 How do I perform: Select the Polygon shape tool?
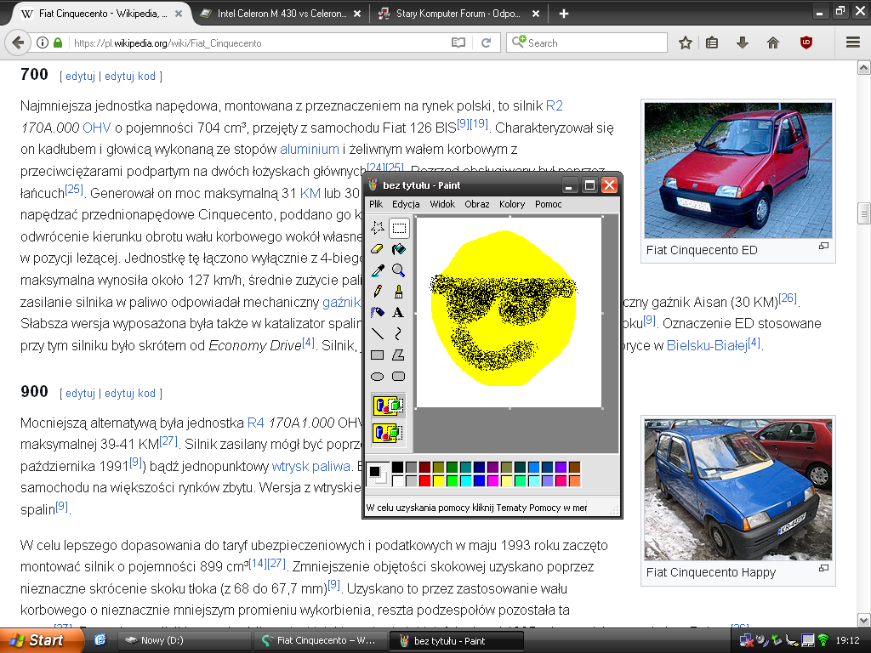point(398,355)
